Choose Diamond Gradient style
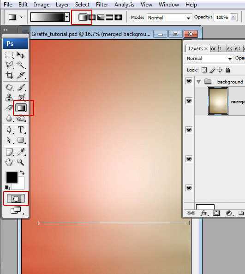Screen dimensions: 245x274 [118, 18]
